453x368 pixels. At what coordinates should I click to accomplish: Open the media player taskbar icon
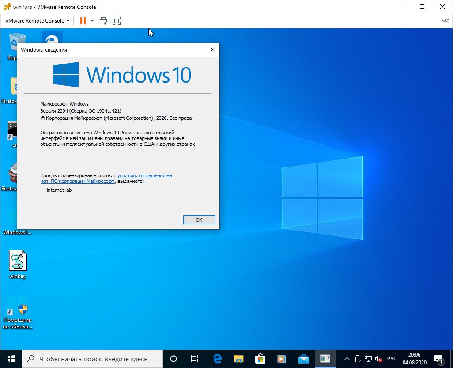pyautogui.click(x=282, y=359)
